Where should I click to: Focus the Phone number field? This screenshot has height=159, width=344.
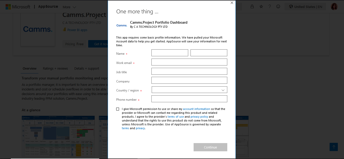point(189,99)
